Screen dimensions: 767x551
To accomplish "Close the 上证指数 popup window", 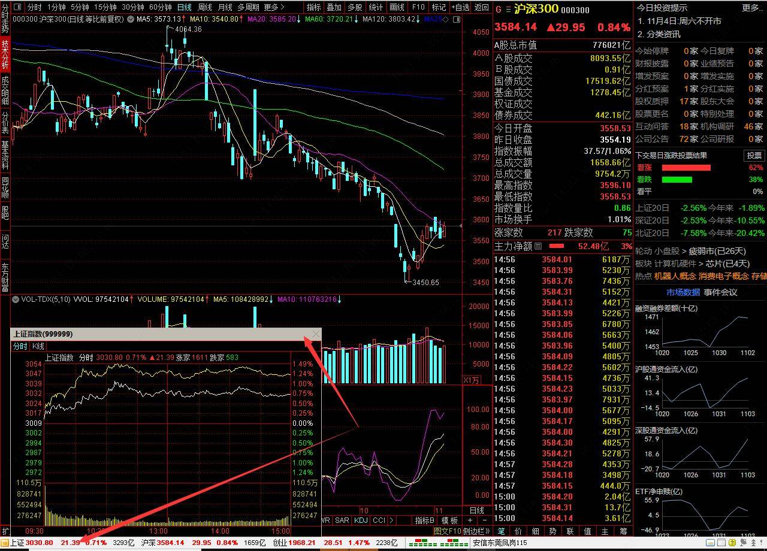I will point(316,334).
